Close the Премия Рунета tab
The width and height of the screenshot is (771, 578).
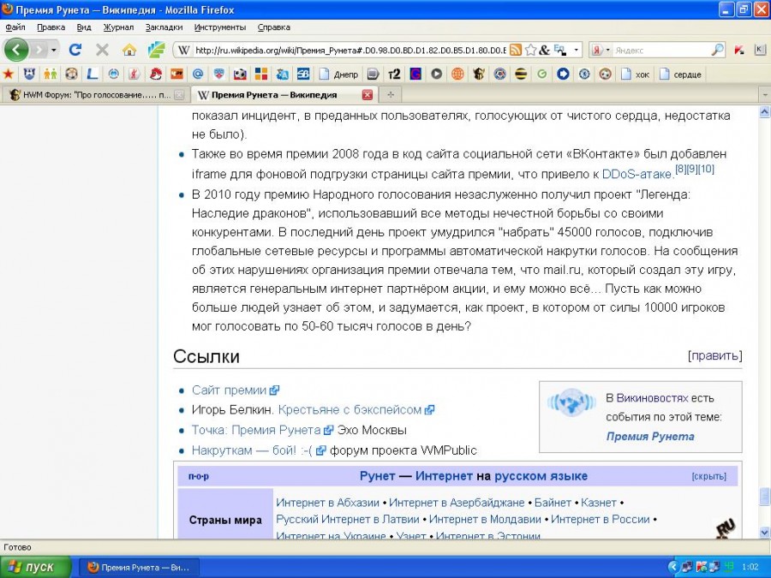point(368,95)
